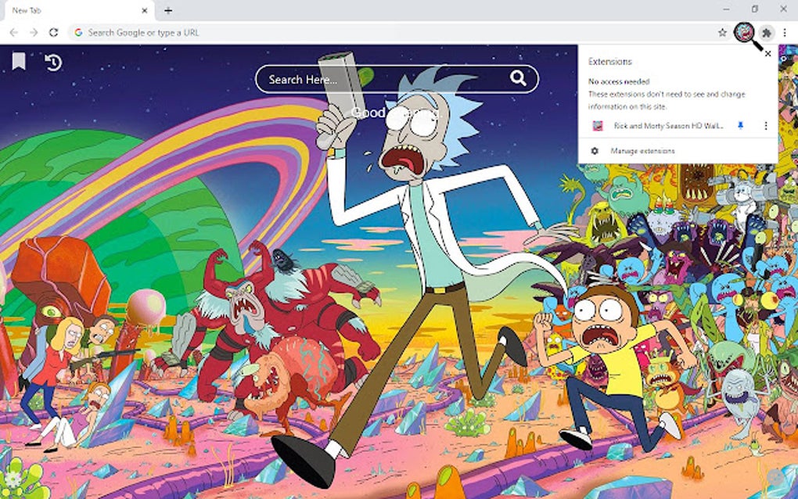Open the page's bookmarks icon
Screen dimensions: 798x499
[x=19, y=62]
